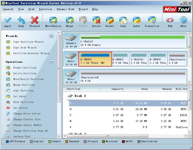Click the Undo arrow icon
This screenshot has width=193, height=150.
21,20
